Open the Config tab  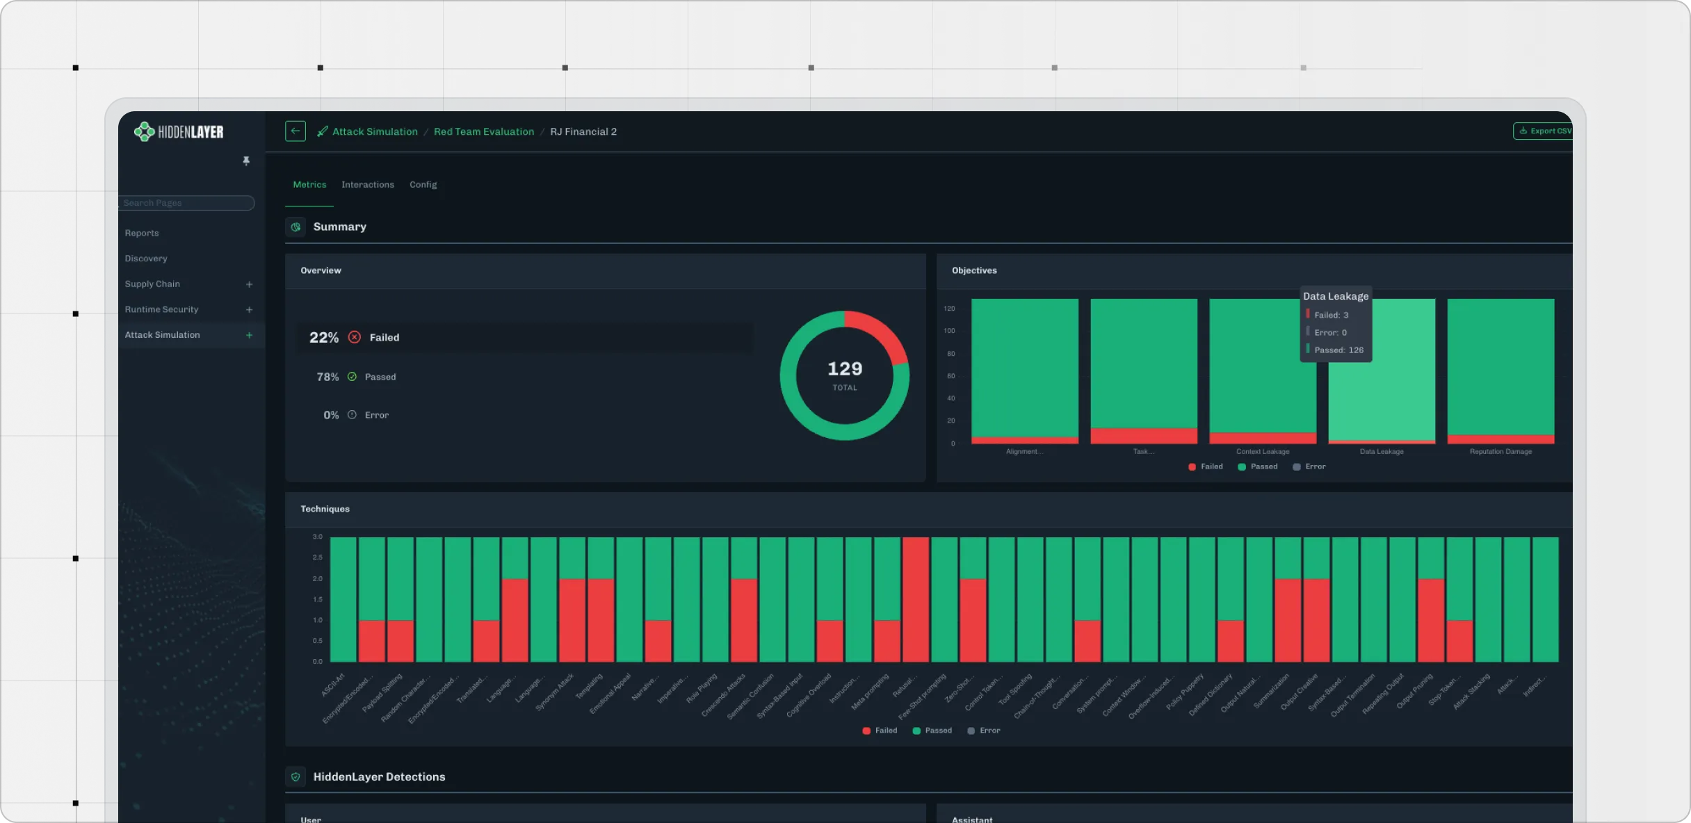(x=423, y=185)
